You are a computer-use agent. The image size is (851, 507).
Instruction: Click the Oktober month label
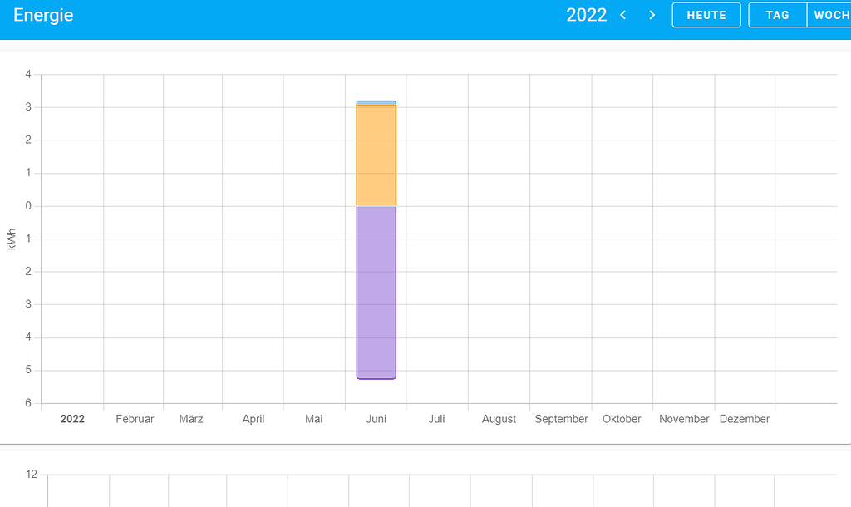(622, 419)
